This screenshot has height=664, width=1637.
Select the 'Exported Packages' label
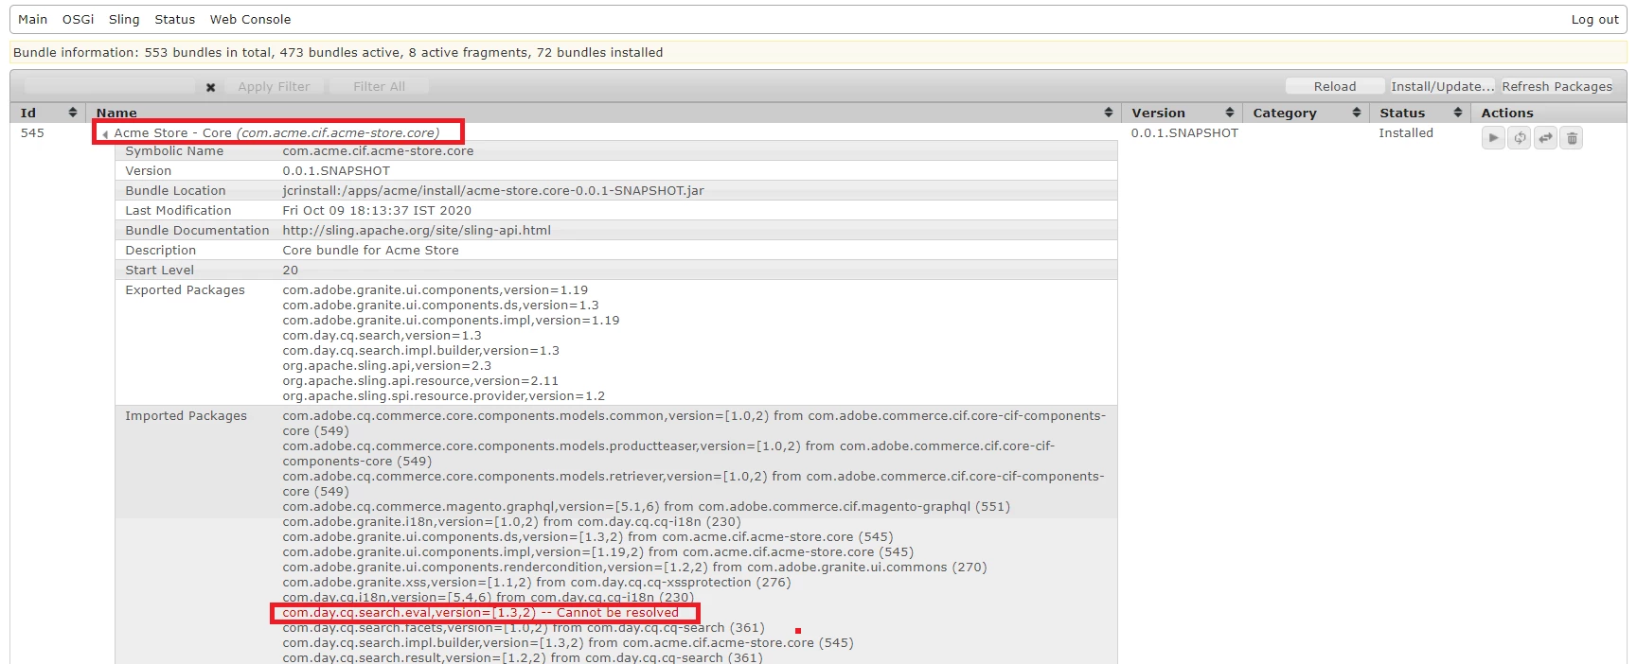(185, 290)
